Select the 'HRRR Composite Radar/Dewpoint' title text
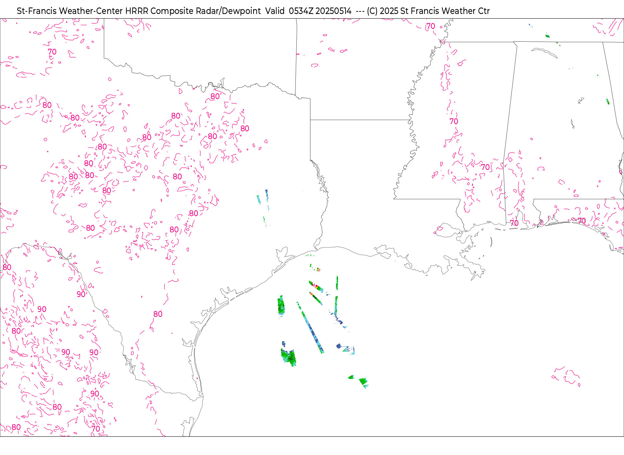Screen dimensions: 624x455 [193, 11]
